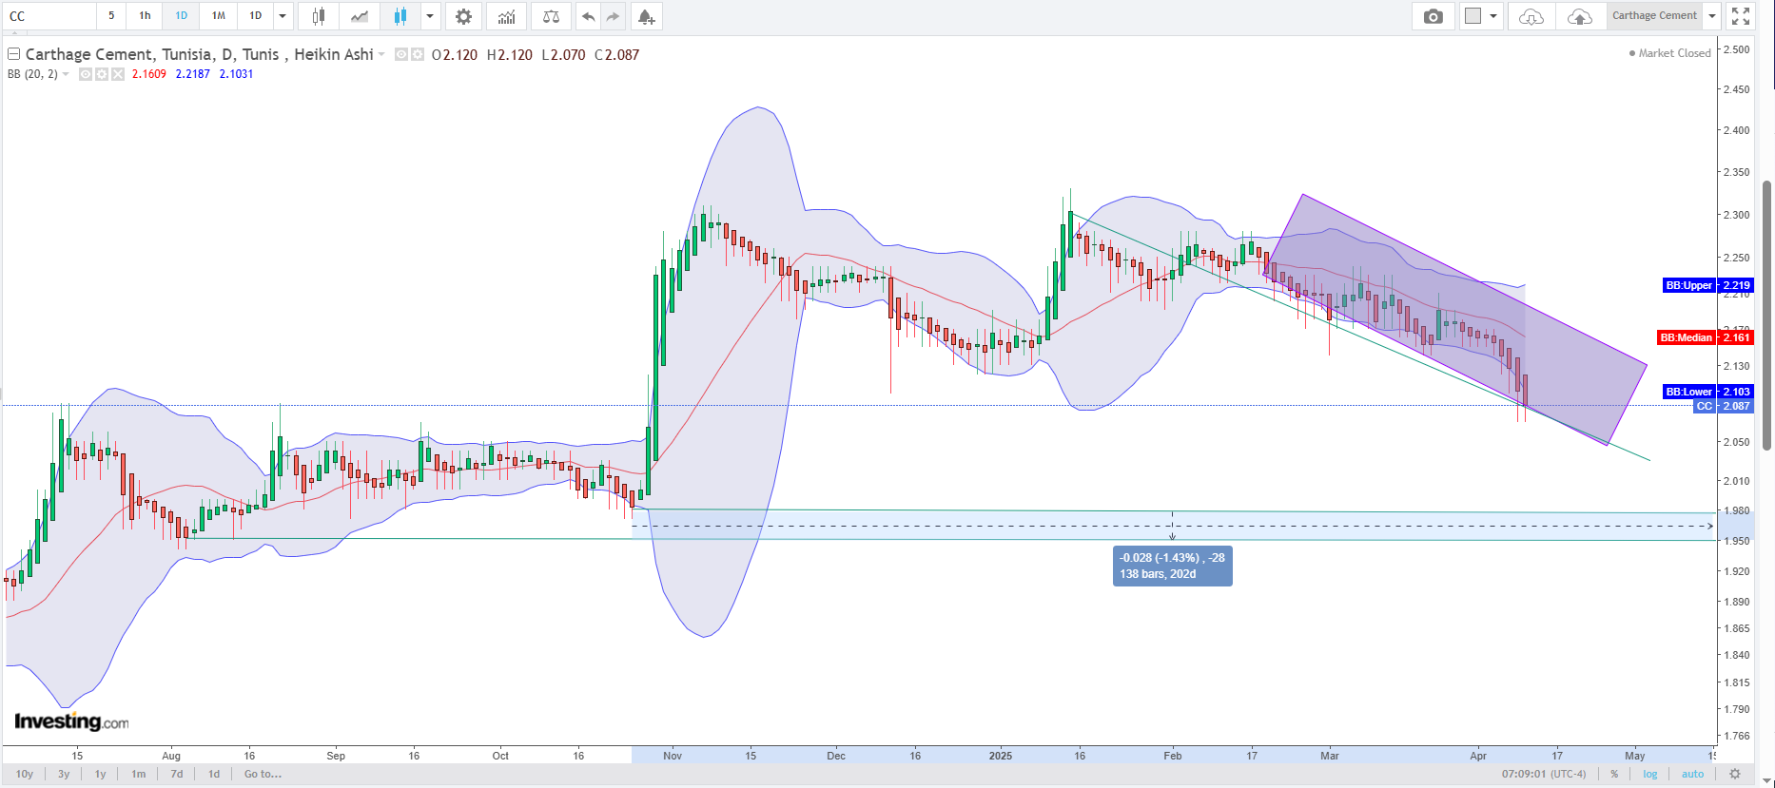The width and height of the screenshot is (1775, 788).
Task: Open dropdown arrow next to Heikin Ashi title
Action: (381, 54)
